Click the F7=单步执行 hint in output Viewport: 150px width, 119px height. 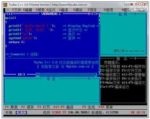110,79
